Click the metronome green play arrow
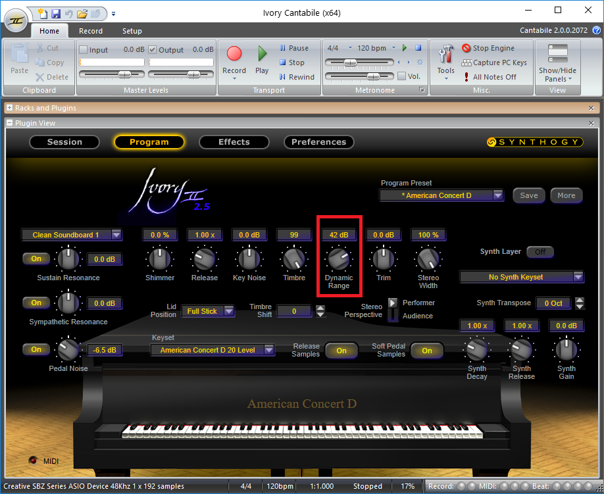Screen dimensions: 604x494 (x=405, y=48)
